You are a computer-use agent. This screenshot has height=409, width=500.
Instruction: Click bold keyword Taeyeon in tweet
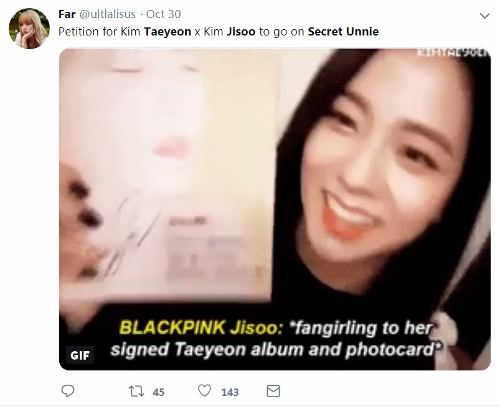(x=167, y=32)
